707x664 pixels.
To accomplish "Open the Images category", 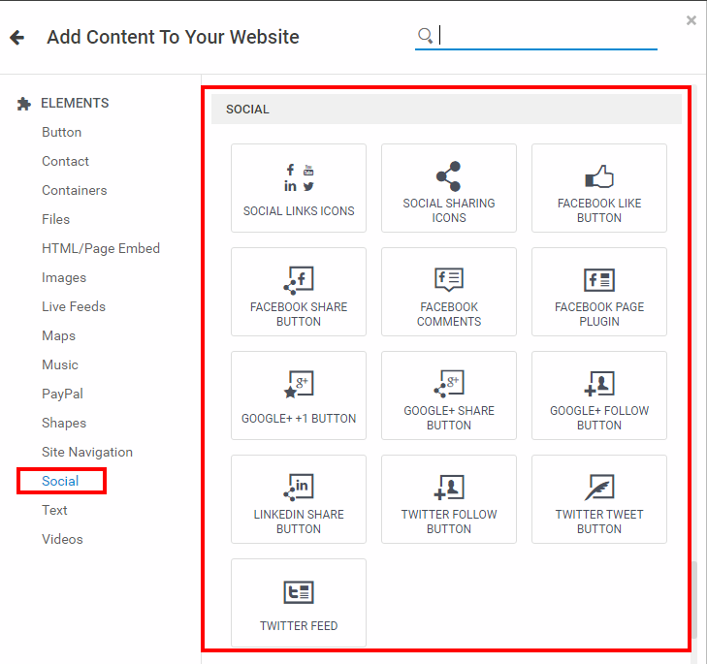I will [x=64, y=277].
